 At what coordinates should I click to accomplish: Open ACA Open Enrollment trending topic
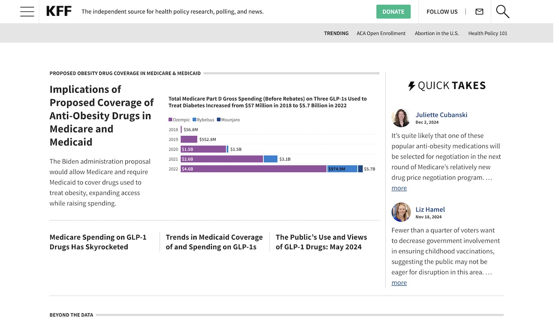(381, 34)
